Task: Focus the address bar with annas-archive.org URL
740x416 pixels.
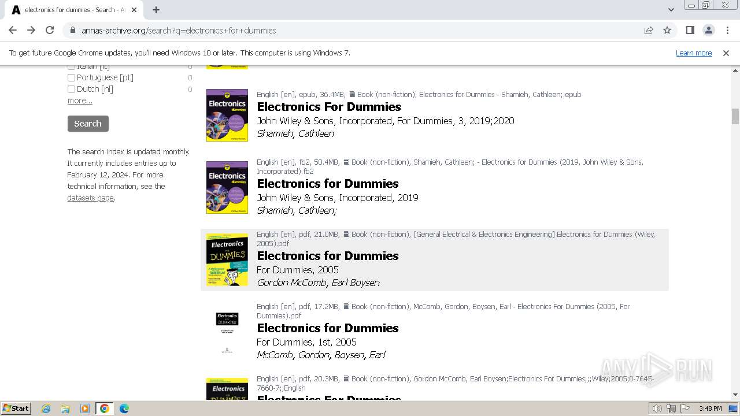Action: coord(353,30)
